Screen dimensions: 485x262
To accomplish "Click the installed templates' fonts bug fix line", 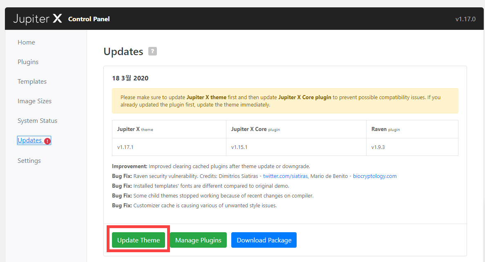I will 201,186.
